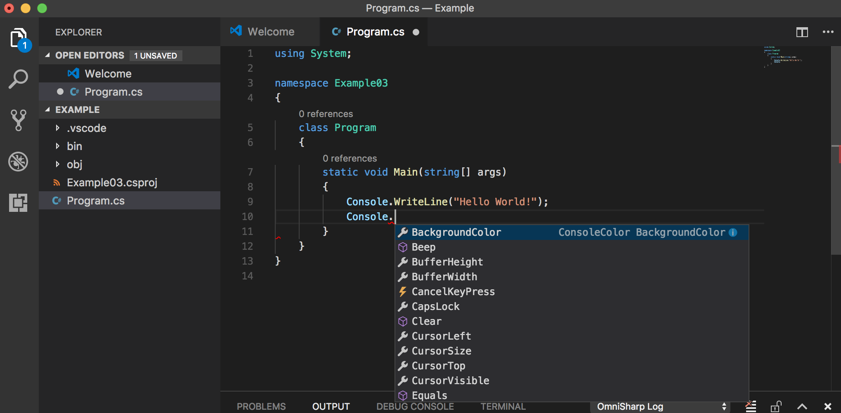
Task: Open the OmniSharp Log output channel dropdown
Action: click(x=660, y=406)
